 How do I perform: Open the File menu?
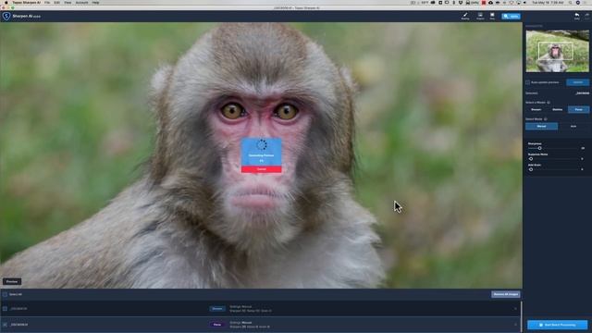(47, 2)
